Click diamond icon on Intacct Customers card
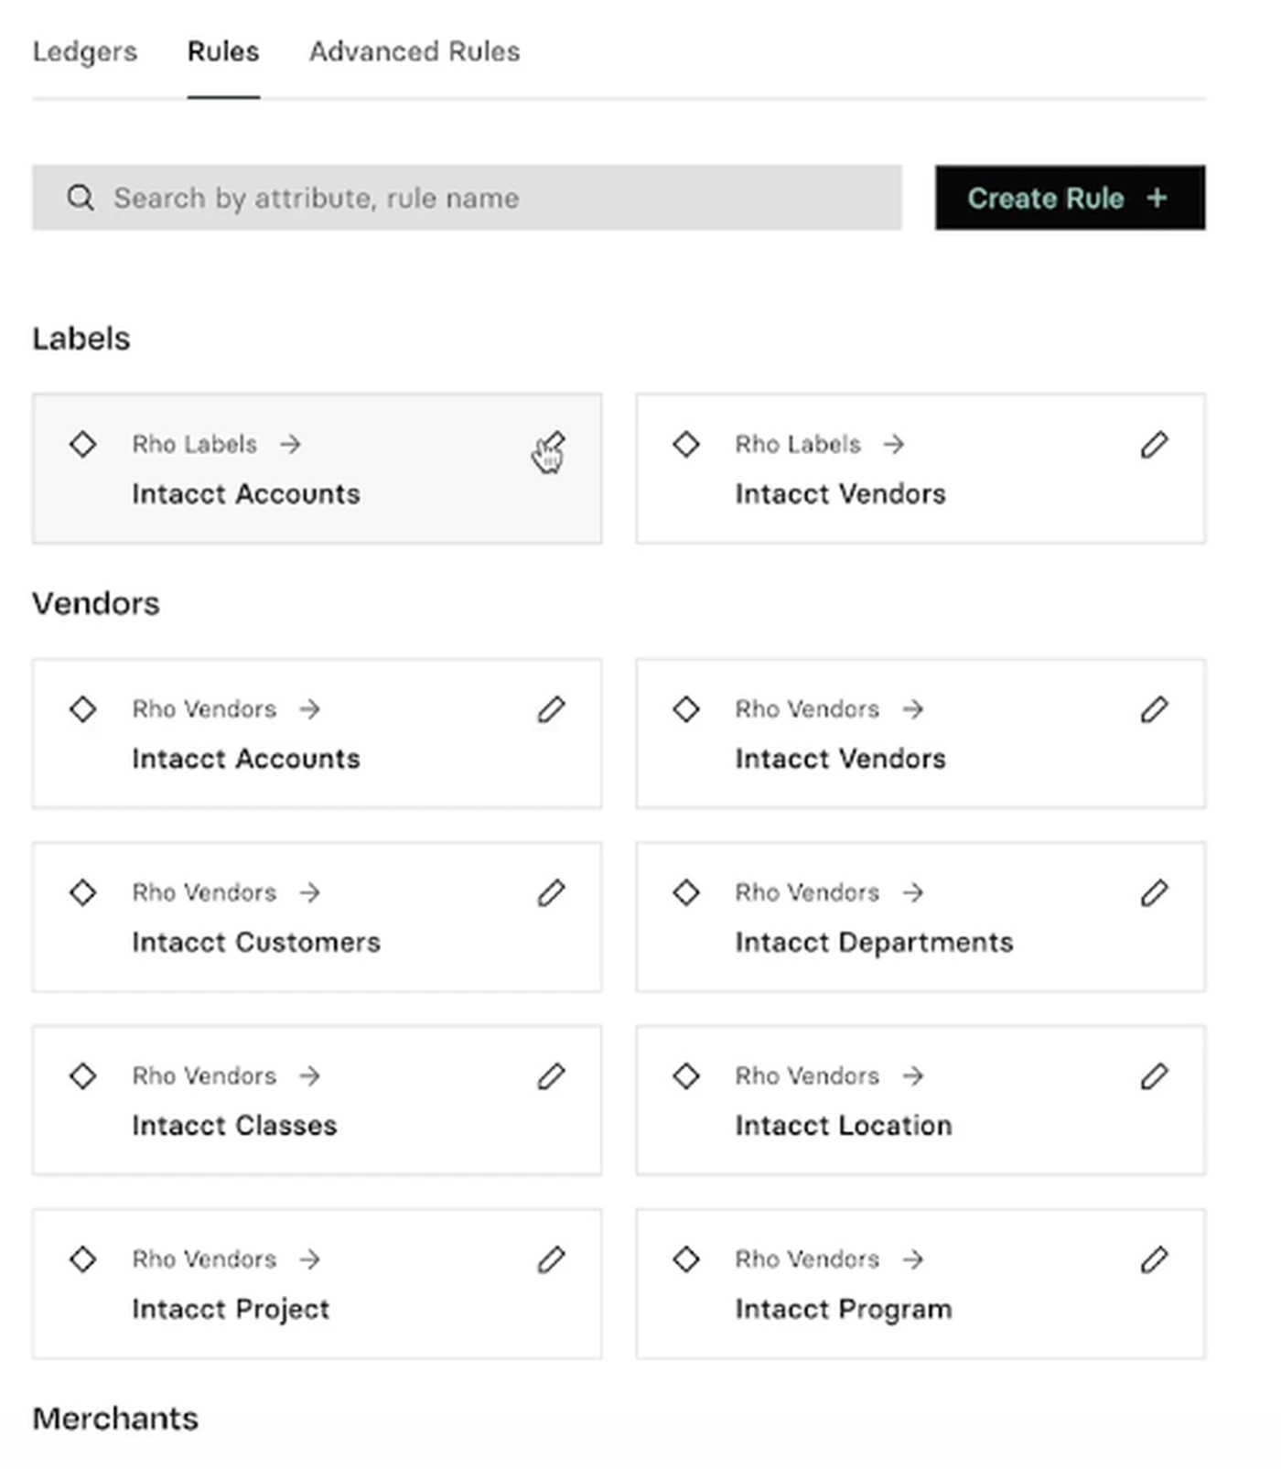1281x1469 pixels. click(x=83, y=892)
